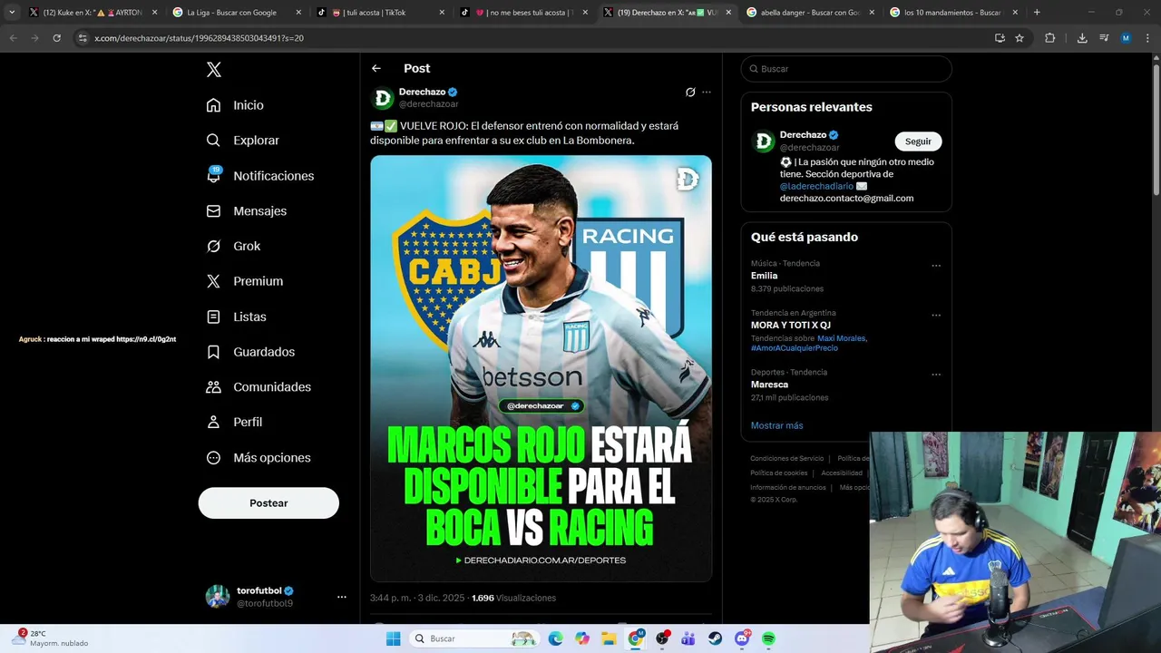Follow Derechazo with the Seguir button

(x=918, y=141)
